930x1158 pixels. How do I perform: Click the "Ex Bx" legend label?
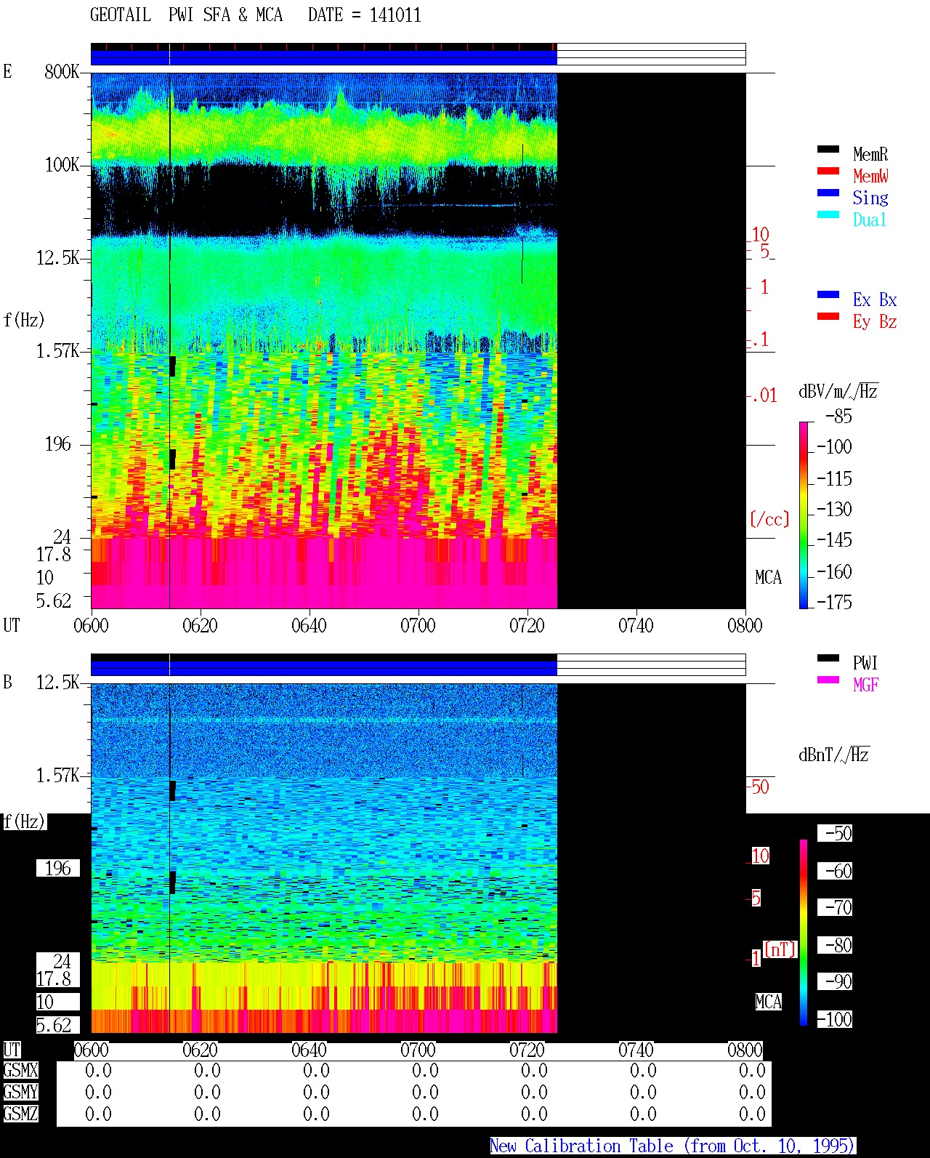[875, 299]
